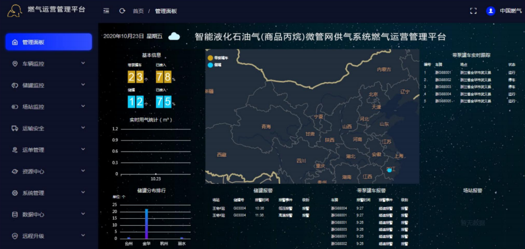This screenshot has height=249, width=525.
Task: Open the 管理面板 menu item
Action: (49, 42)
